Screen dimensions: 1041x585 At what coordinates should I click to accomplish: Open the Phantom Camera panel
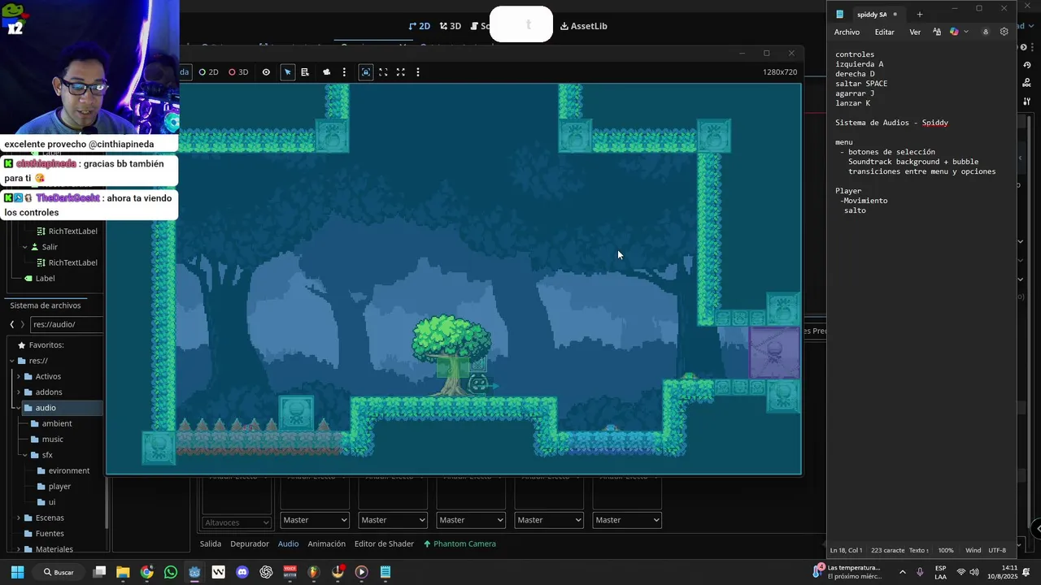(x=460, y=544)
